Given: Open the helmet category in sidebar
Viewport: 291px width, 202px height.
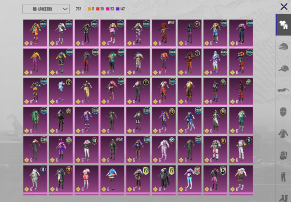Looking at the screenshot, I should [283, 46].
